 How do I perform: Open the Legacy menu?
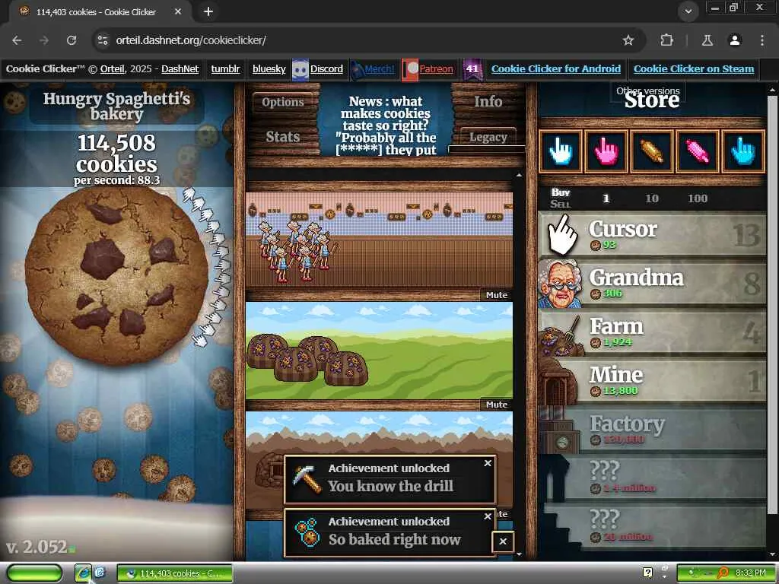[x=488, y=137]
